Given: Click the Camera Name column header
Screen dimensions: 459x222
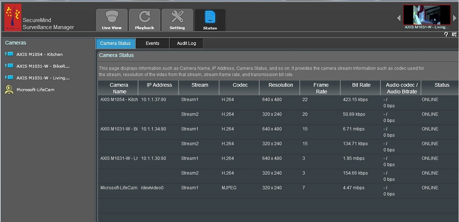Looking at the screenshot, I should (118, 88).
